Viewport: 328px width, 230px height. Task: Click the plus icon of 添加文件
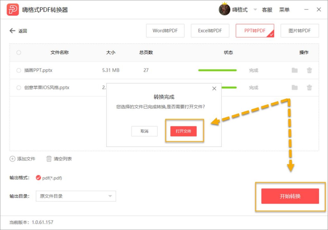[x=12, y=159]
